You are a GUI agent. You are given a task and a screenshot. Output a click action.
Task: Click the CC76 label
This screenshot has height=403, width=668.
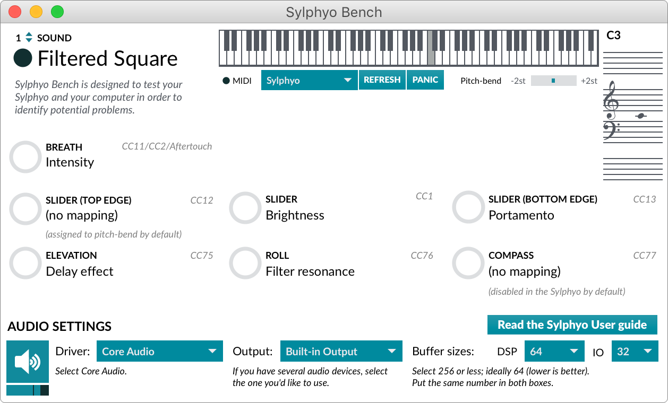click(422, 256)
